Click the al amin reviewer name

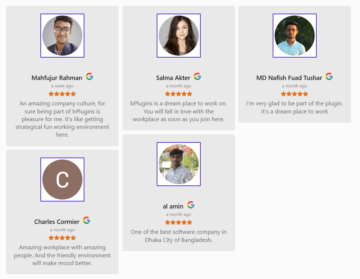point(173,206)
